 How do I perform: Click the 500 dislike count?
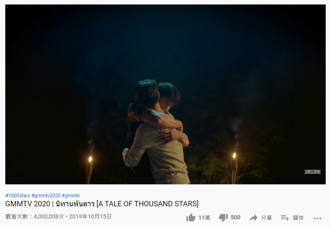tap(236, 218)
